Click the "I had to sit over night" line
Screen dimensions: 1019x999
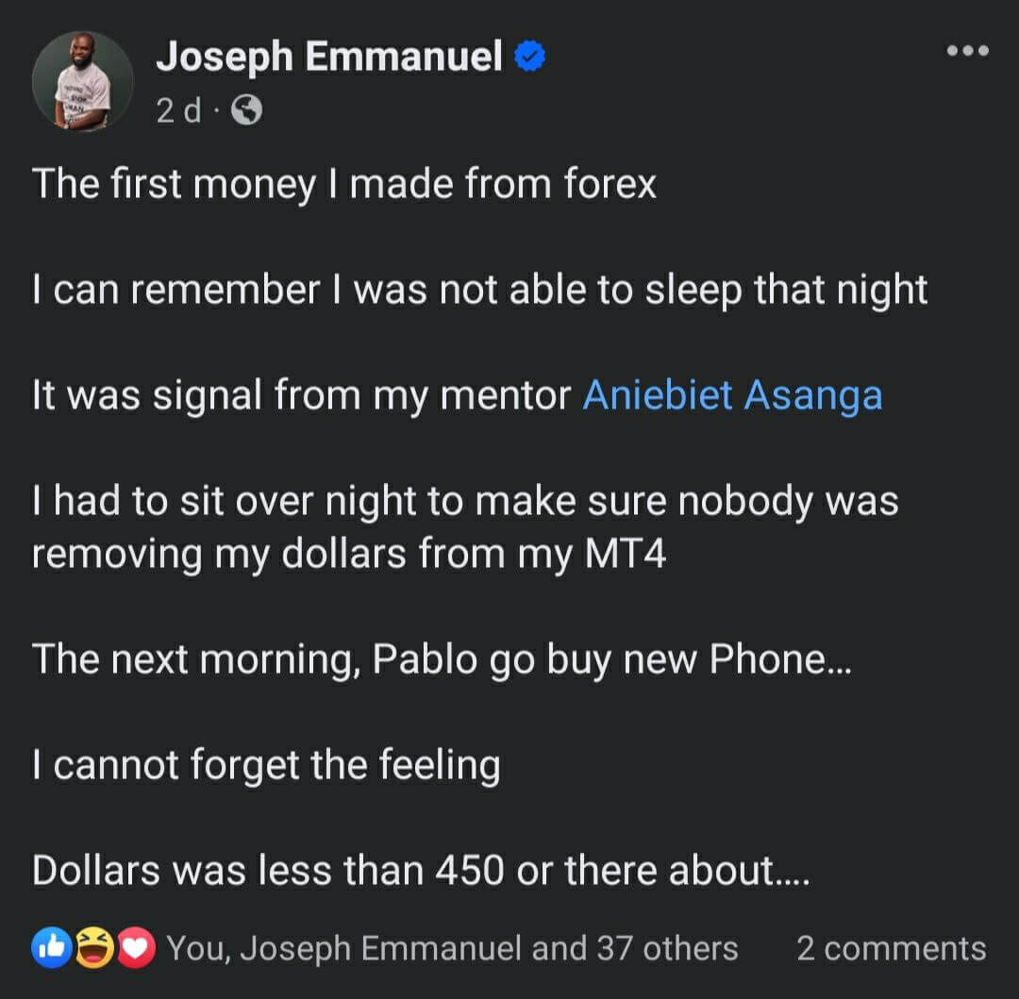pyautogui.click(x=464, y=501)
